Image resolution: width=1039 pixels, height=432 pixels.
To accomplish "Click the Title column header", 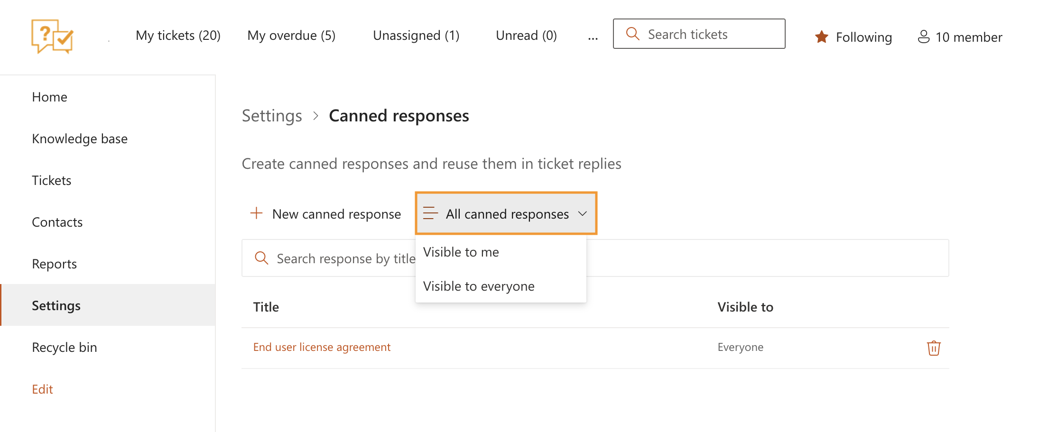I will 266,307.
